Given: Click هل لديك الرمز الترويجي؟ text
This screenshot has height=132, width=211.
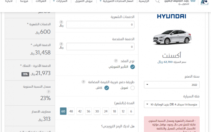Looking at the screenshot, I should [x=118, y=126].
